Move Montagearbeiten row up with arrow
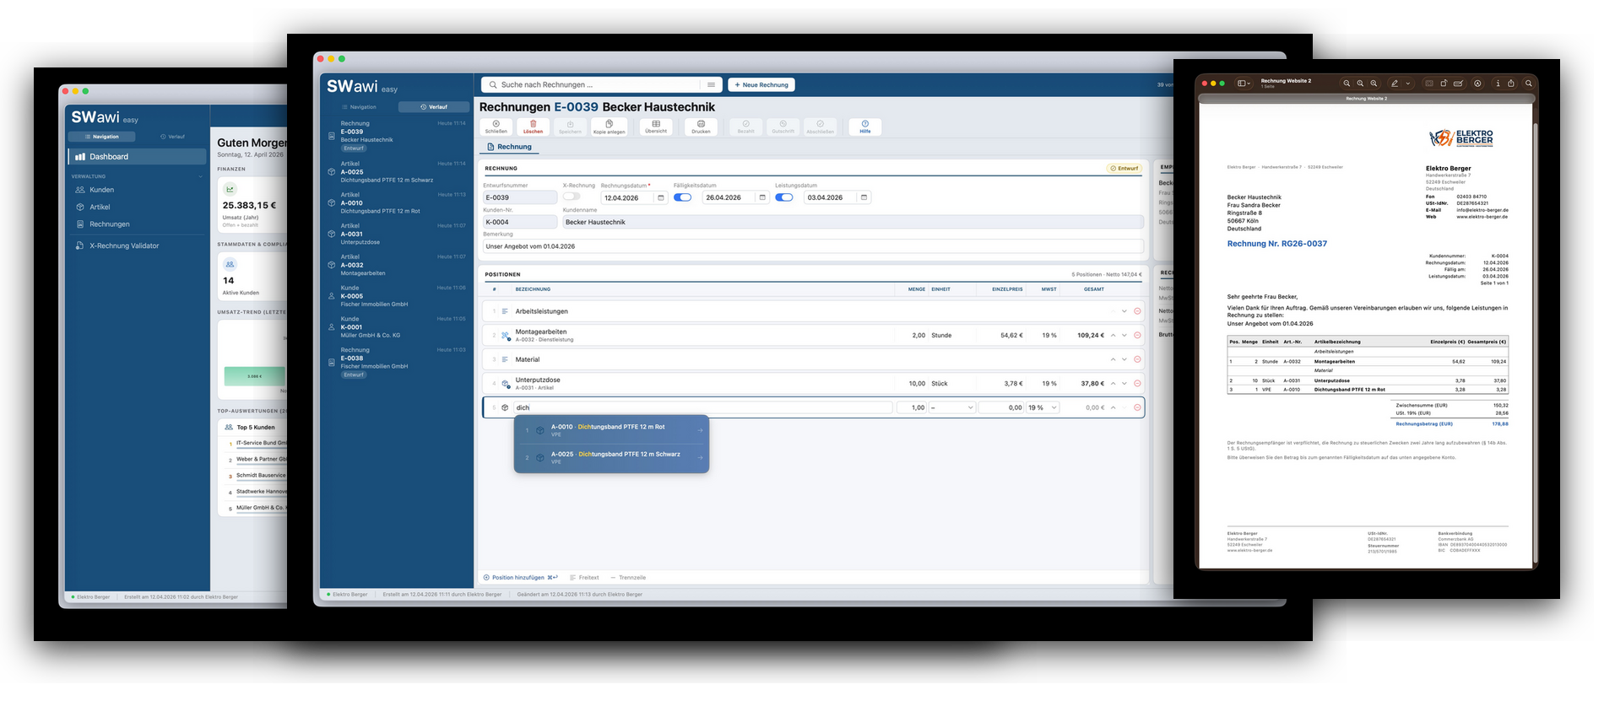 point(1113,335)
